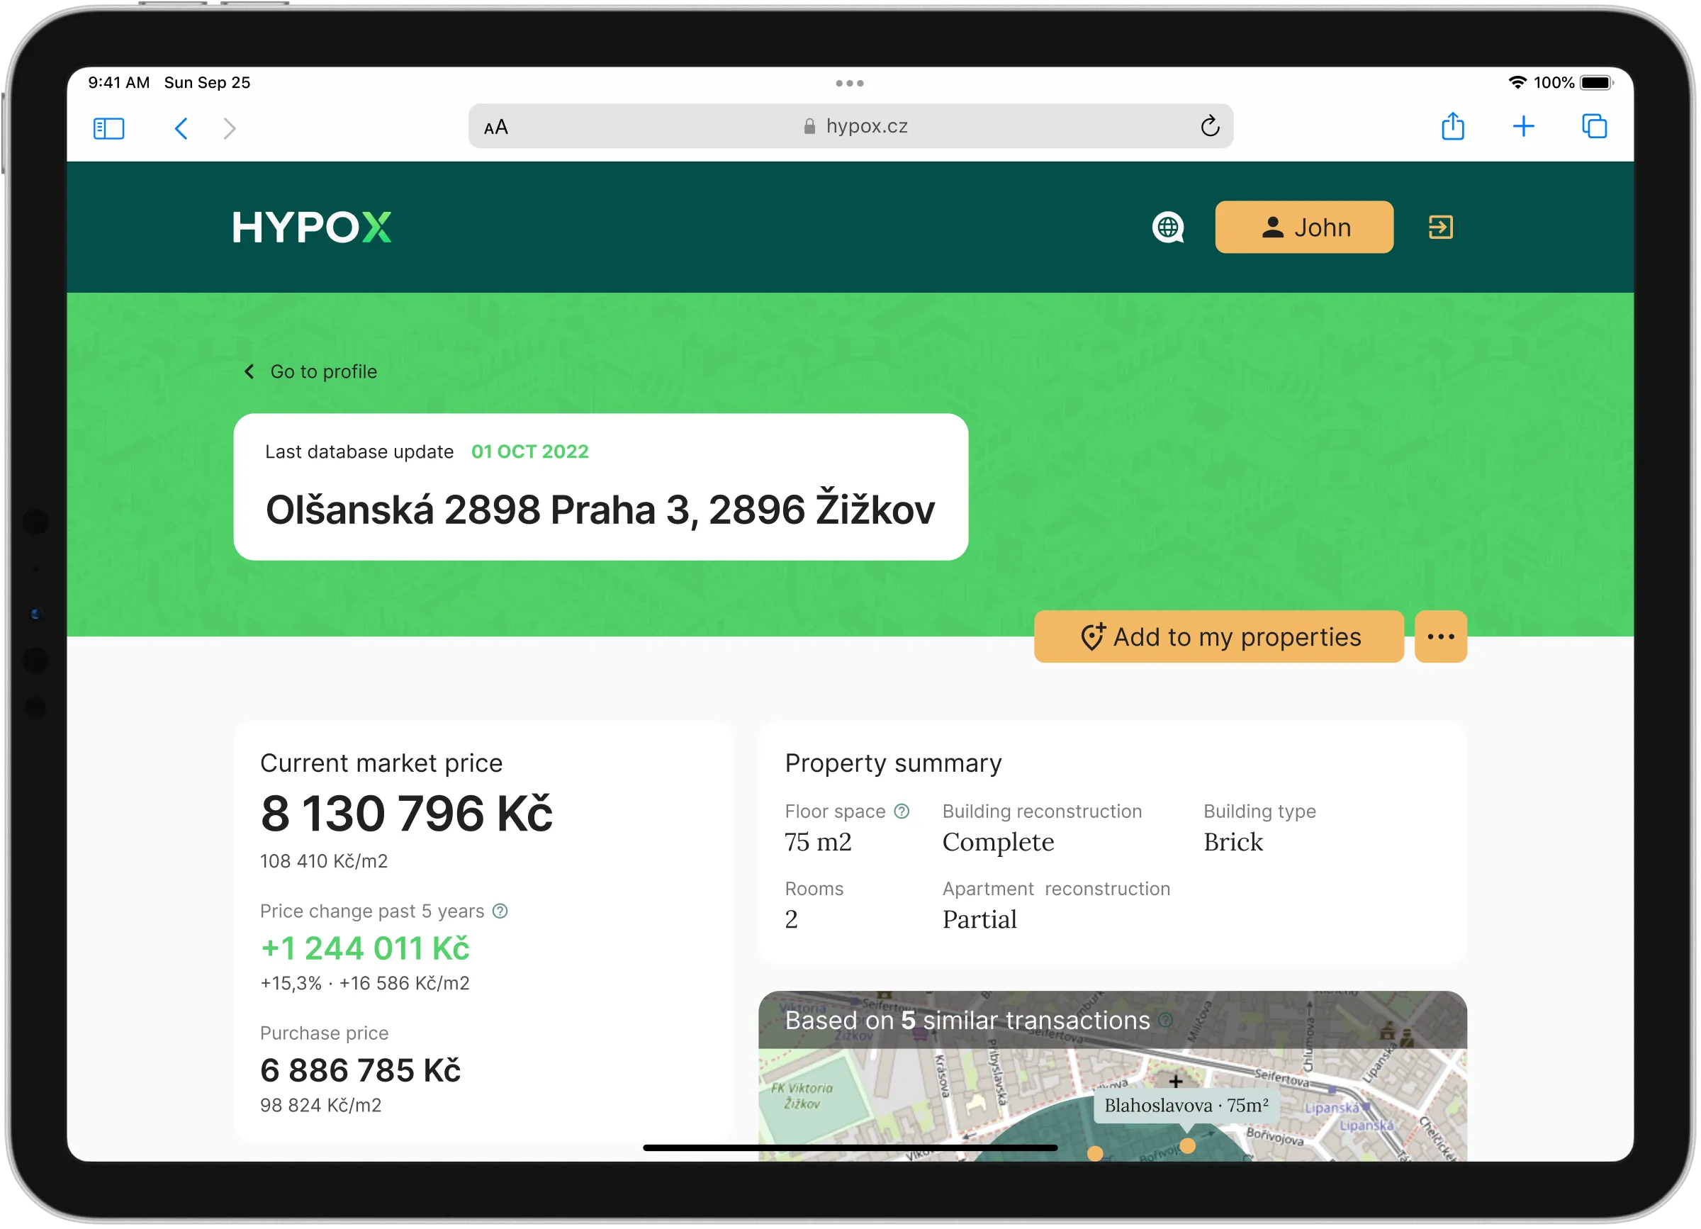Screen dimensions: 1701x1229
Task: Click the 'Property summary' heading
Action: pyautogui.click(x=894, y=763)
